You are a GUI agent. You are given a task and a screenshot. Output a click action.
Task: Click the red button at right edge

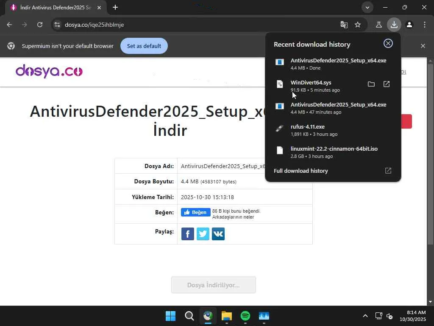[406, 121]
